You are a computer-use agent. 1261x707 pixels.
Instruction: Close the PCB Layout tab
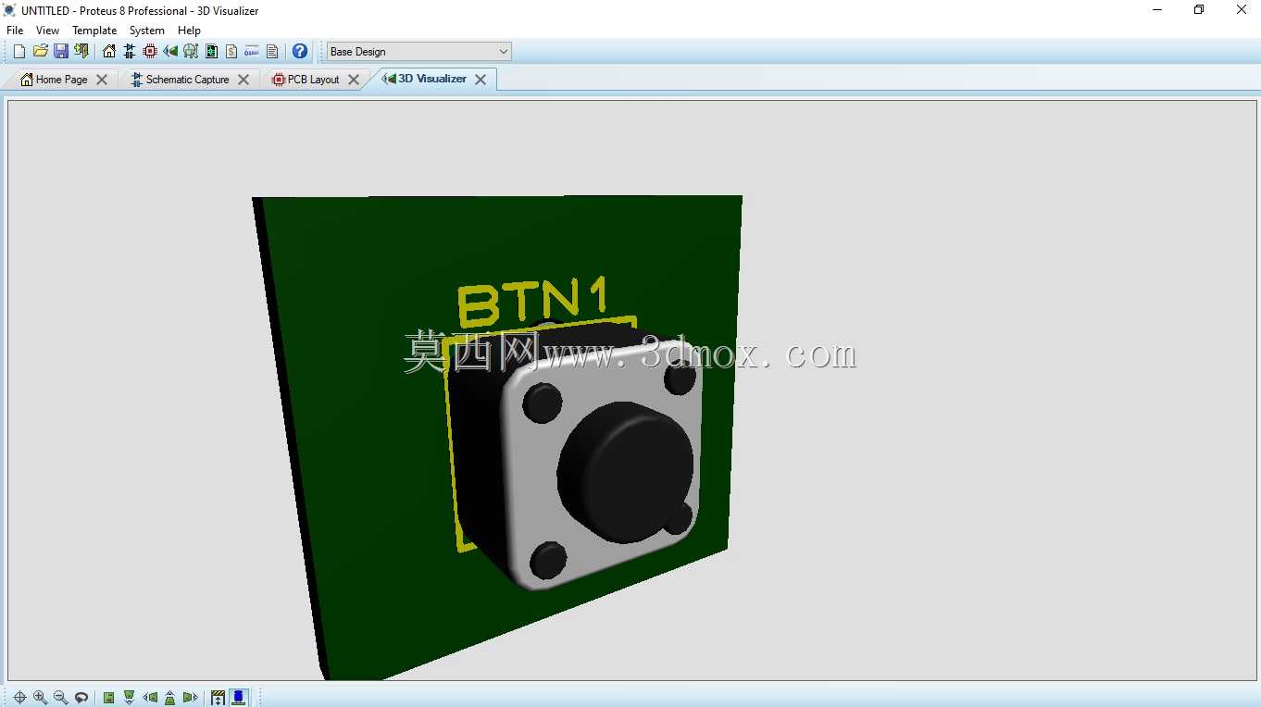(x=354, y=80)
